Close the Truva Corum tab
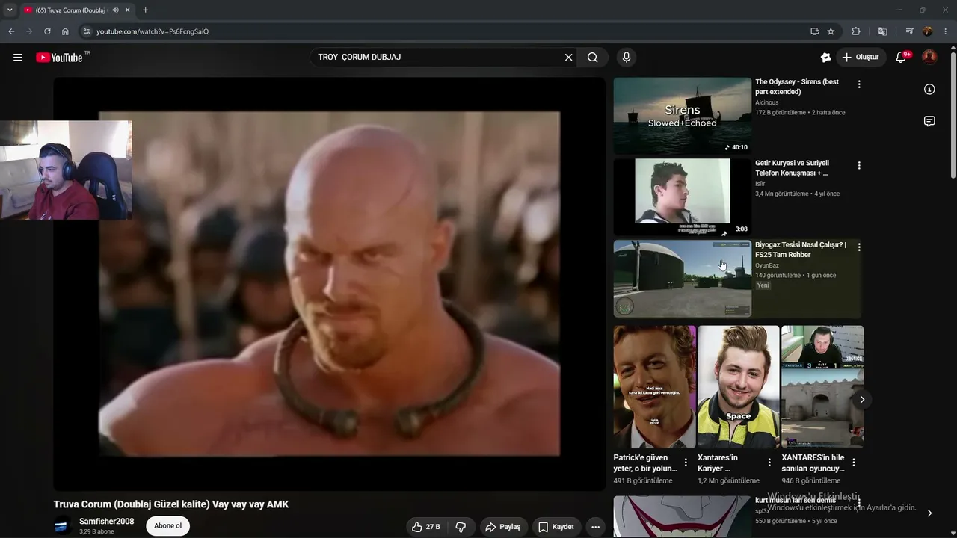 [128, 10]
